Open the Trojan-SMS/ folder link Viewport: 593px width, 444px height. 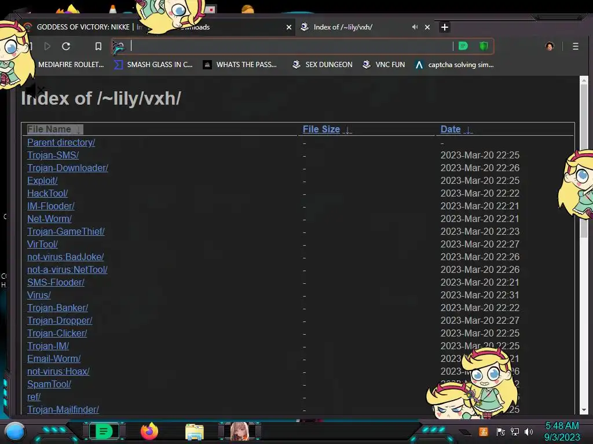pyautogui.click(x=53, y=155)
